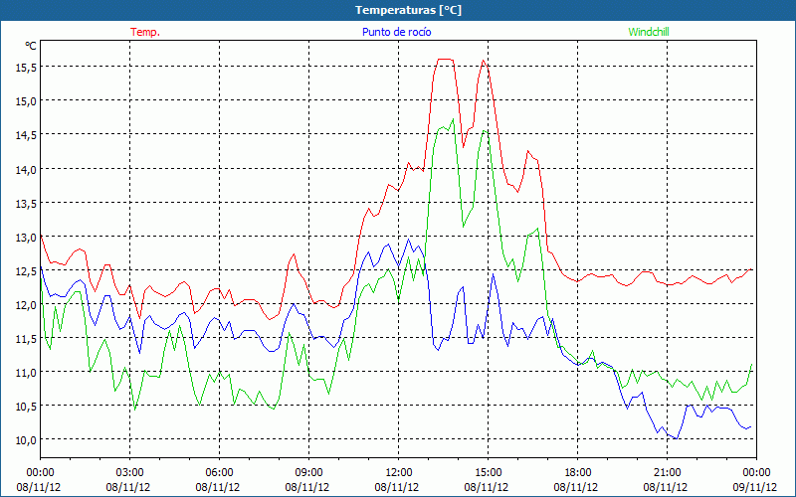The width and height of the screenshot is (796, 497).
Task: Click the '12,5' y-axis value
Action: tap(27, 271)
